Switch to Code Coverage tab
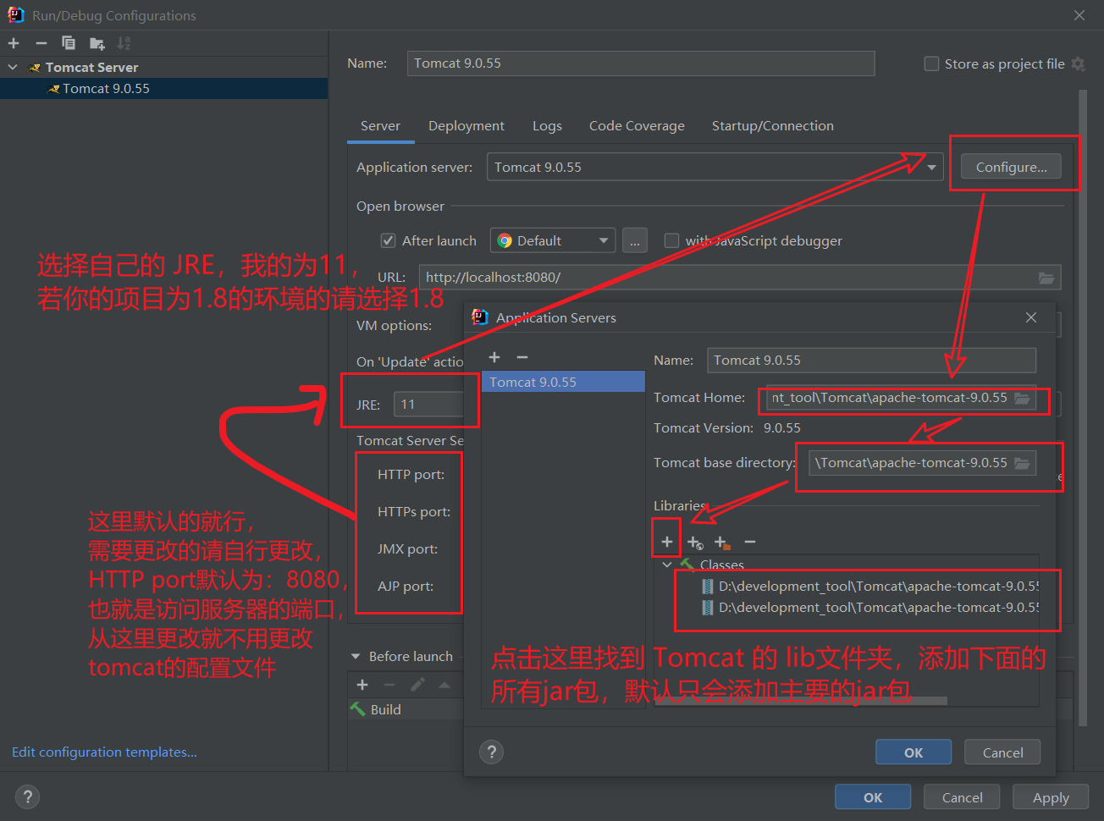 click(637, 126)
